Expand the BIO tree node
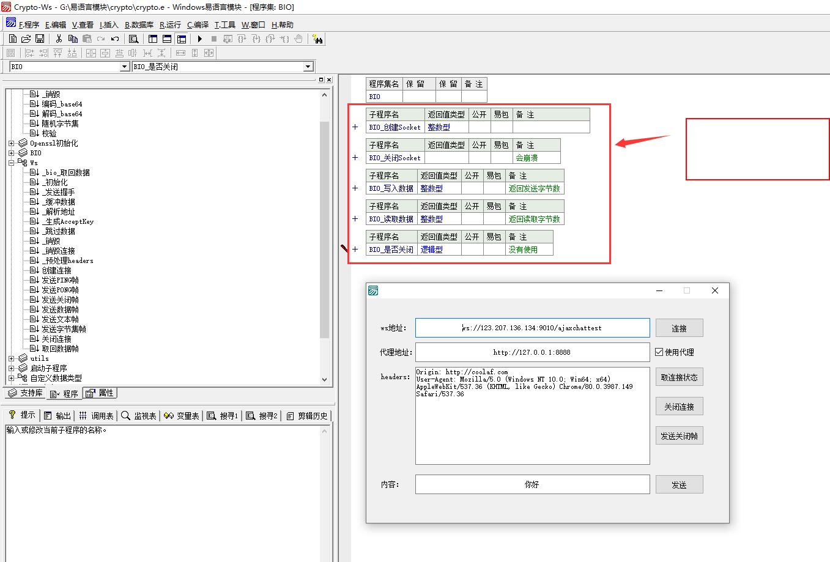Image resolution: width=830 pixels, height=562 pixels. pos(11,153)
